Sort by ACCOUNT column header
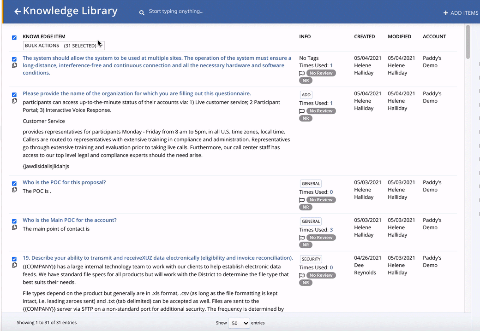 click(x=434, y=36)
